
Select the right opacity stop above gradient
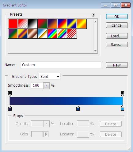click(x=122, y=94)
